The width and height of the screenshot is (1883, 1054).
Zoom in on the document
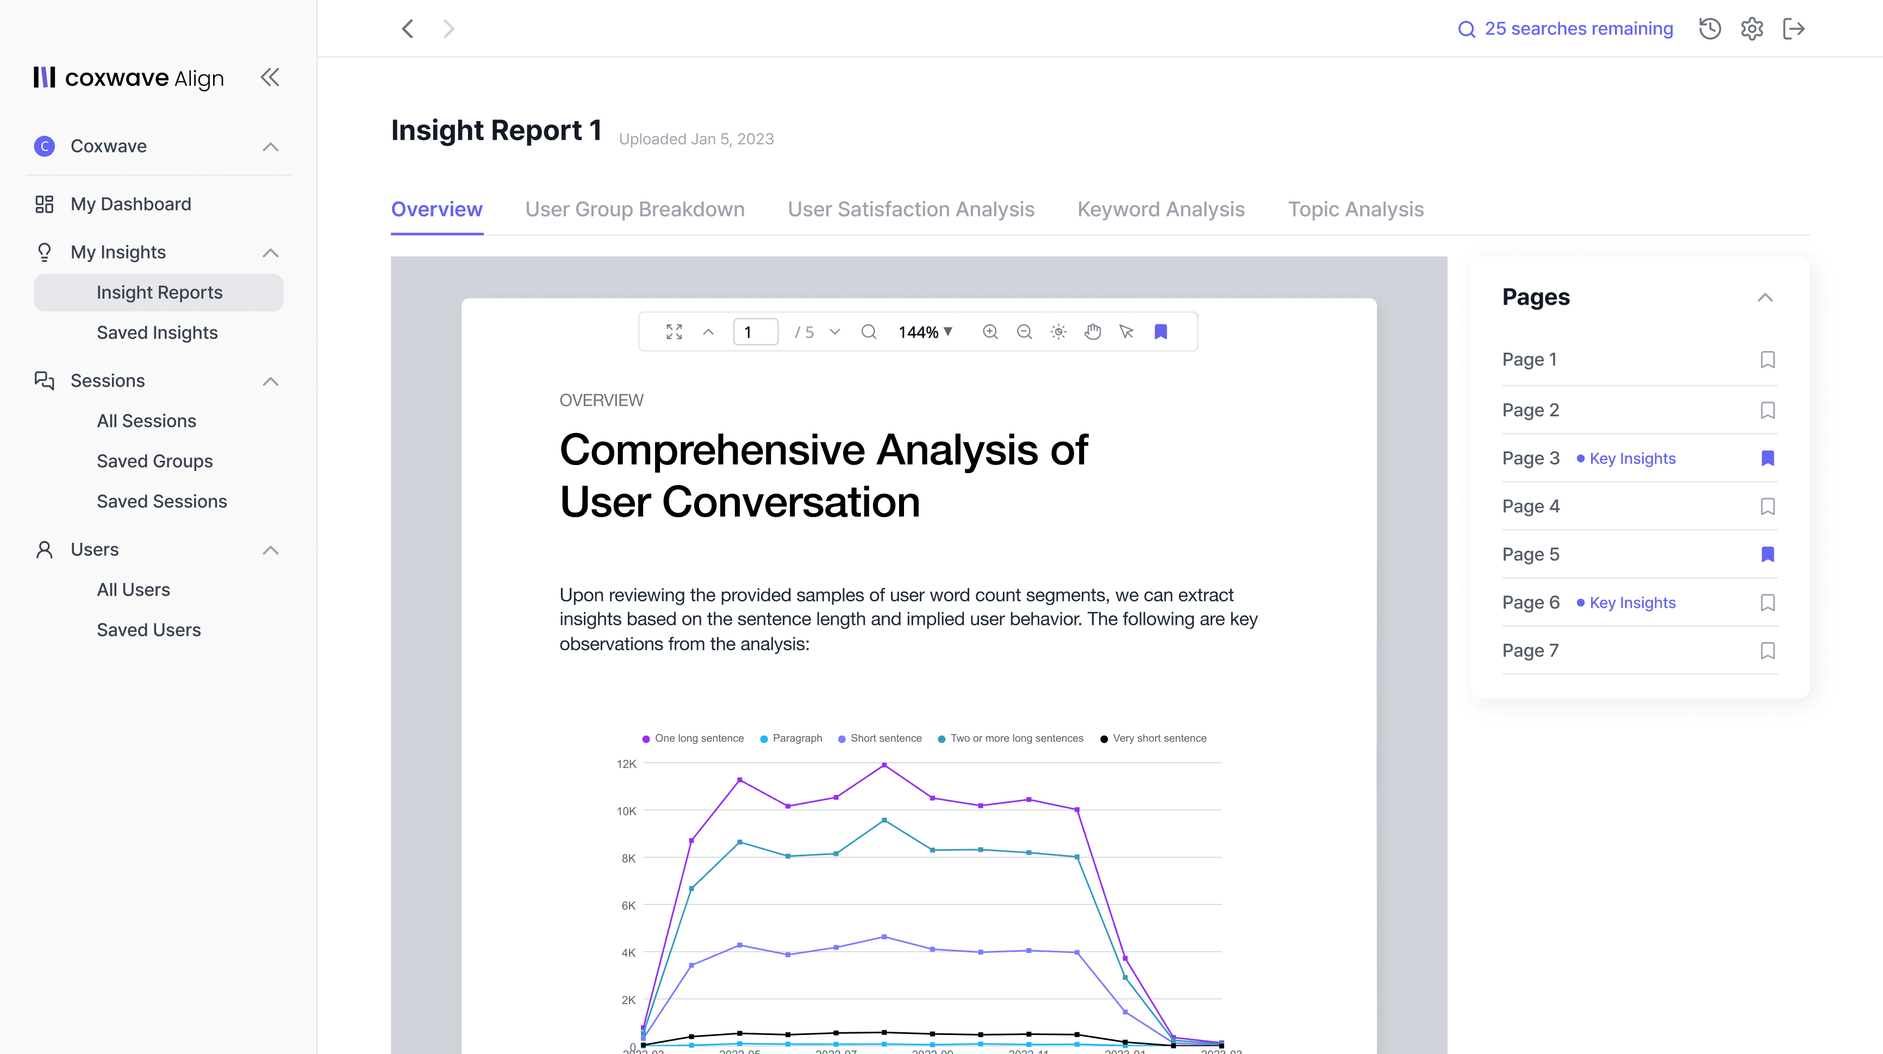[x=990, y=331]
